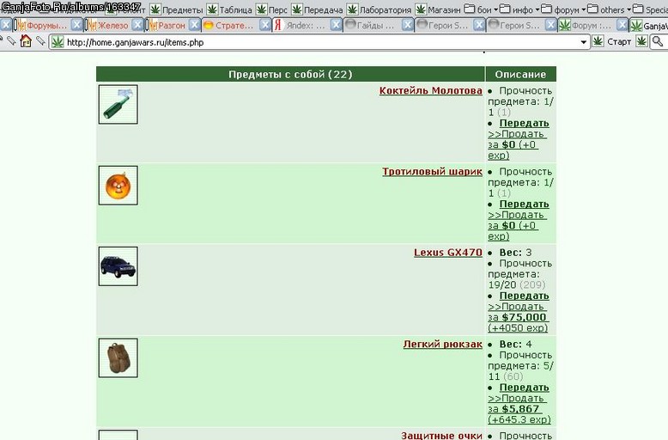Expand the форум bookmark folder
Screen dimensions: 668x440
pos(563,9)
